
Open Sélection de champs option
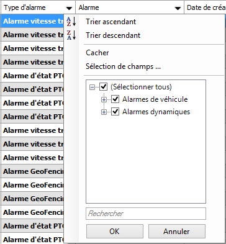coord(123,66)
